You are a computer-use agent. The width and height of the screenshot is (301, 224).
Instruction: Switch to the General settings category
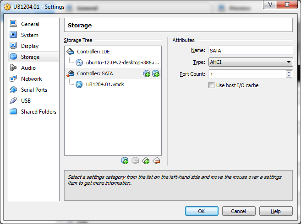coord(30,24)
